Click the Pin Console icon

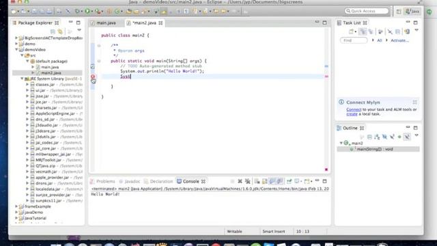click(x=289, y=181)
